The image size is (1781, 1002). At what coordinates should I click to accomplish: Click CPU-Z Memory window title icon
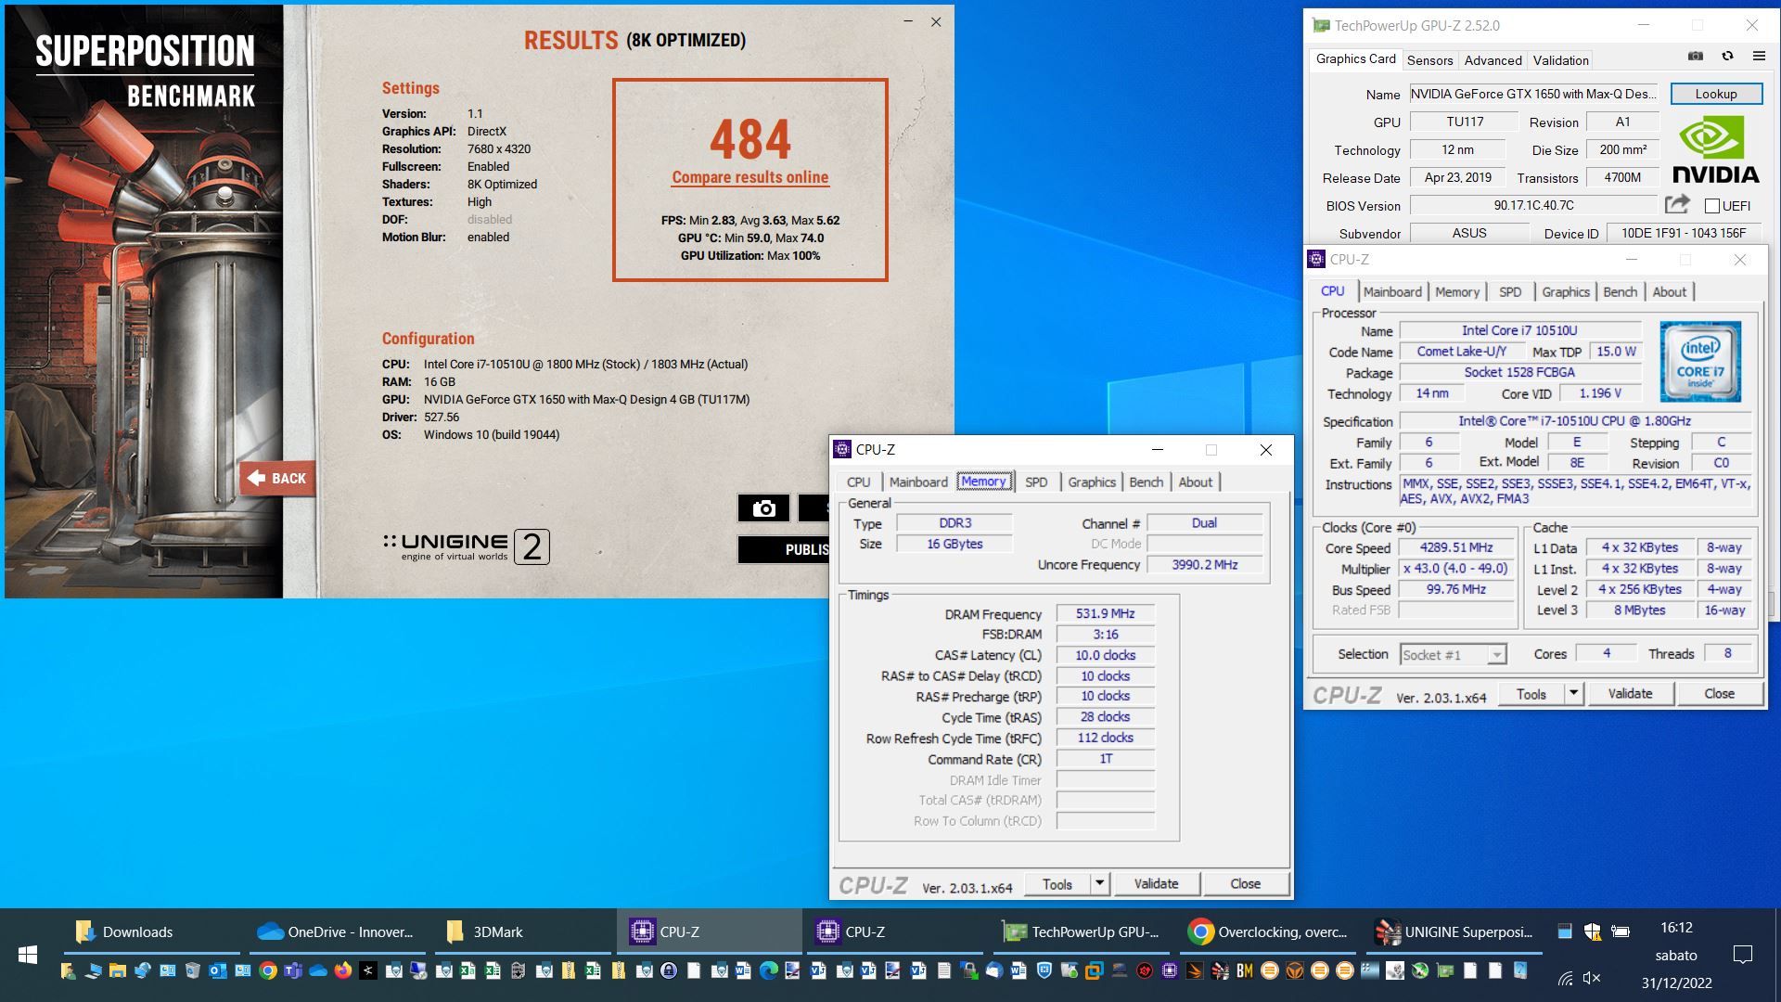[x=842, y=450]
